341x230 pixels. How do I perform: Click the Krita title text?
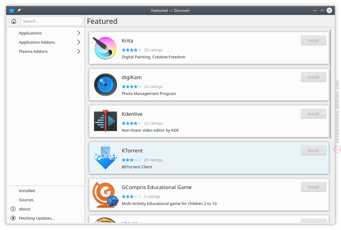(x=128, y=41)
